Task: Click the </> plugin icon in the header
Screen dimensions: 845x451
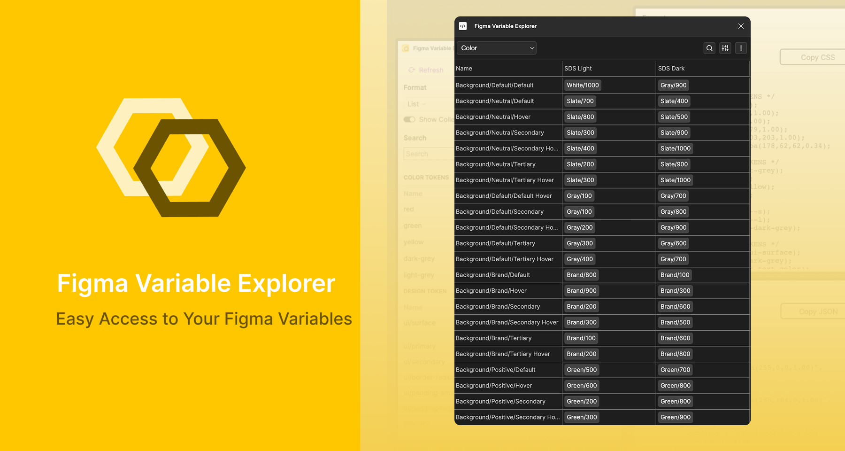Action: 463,26
